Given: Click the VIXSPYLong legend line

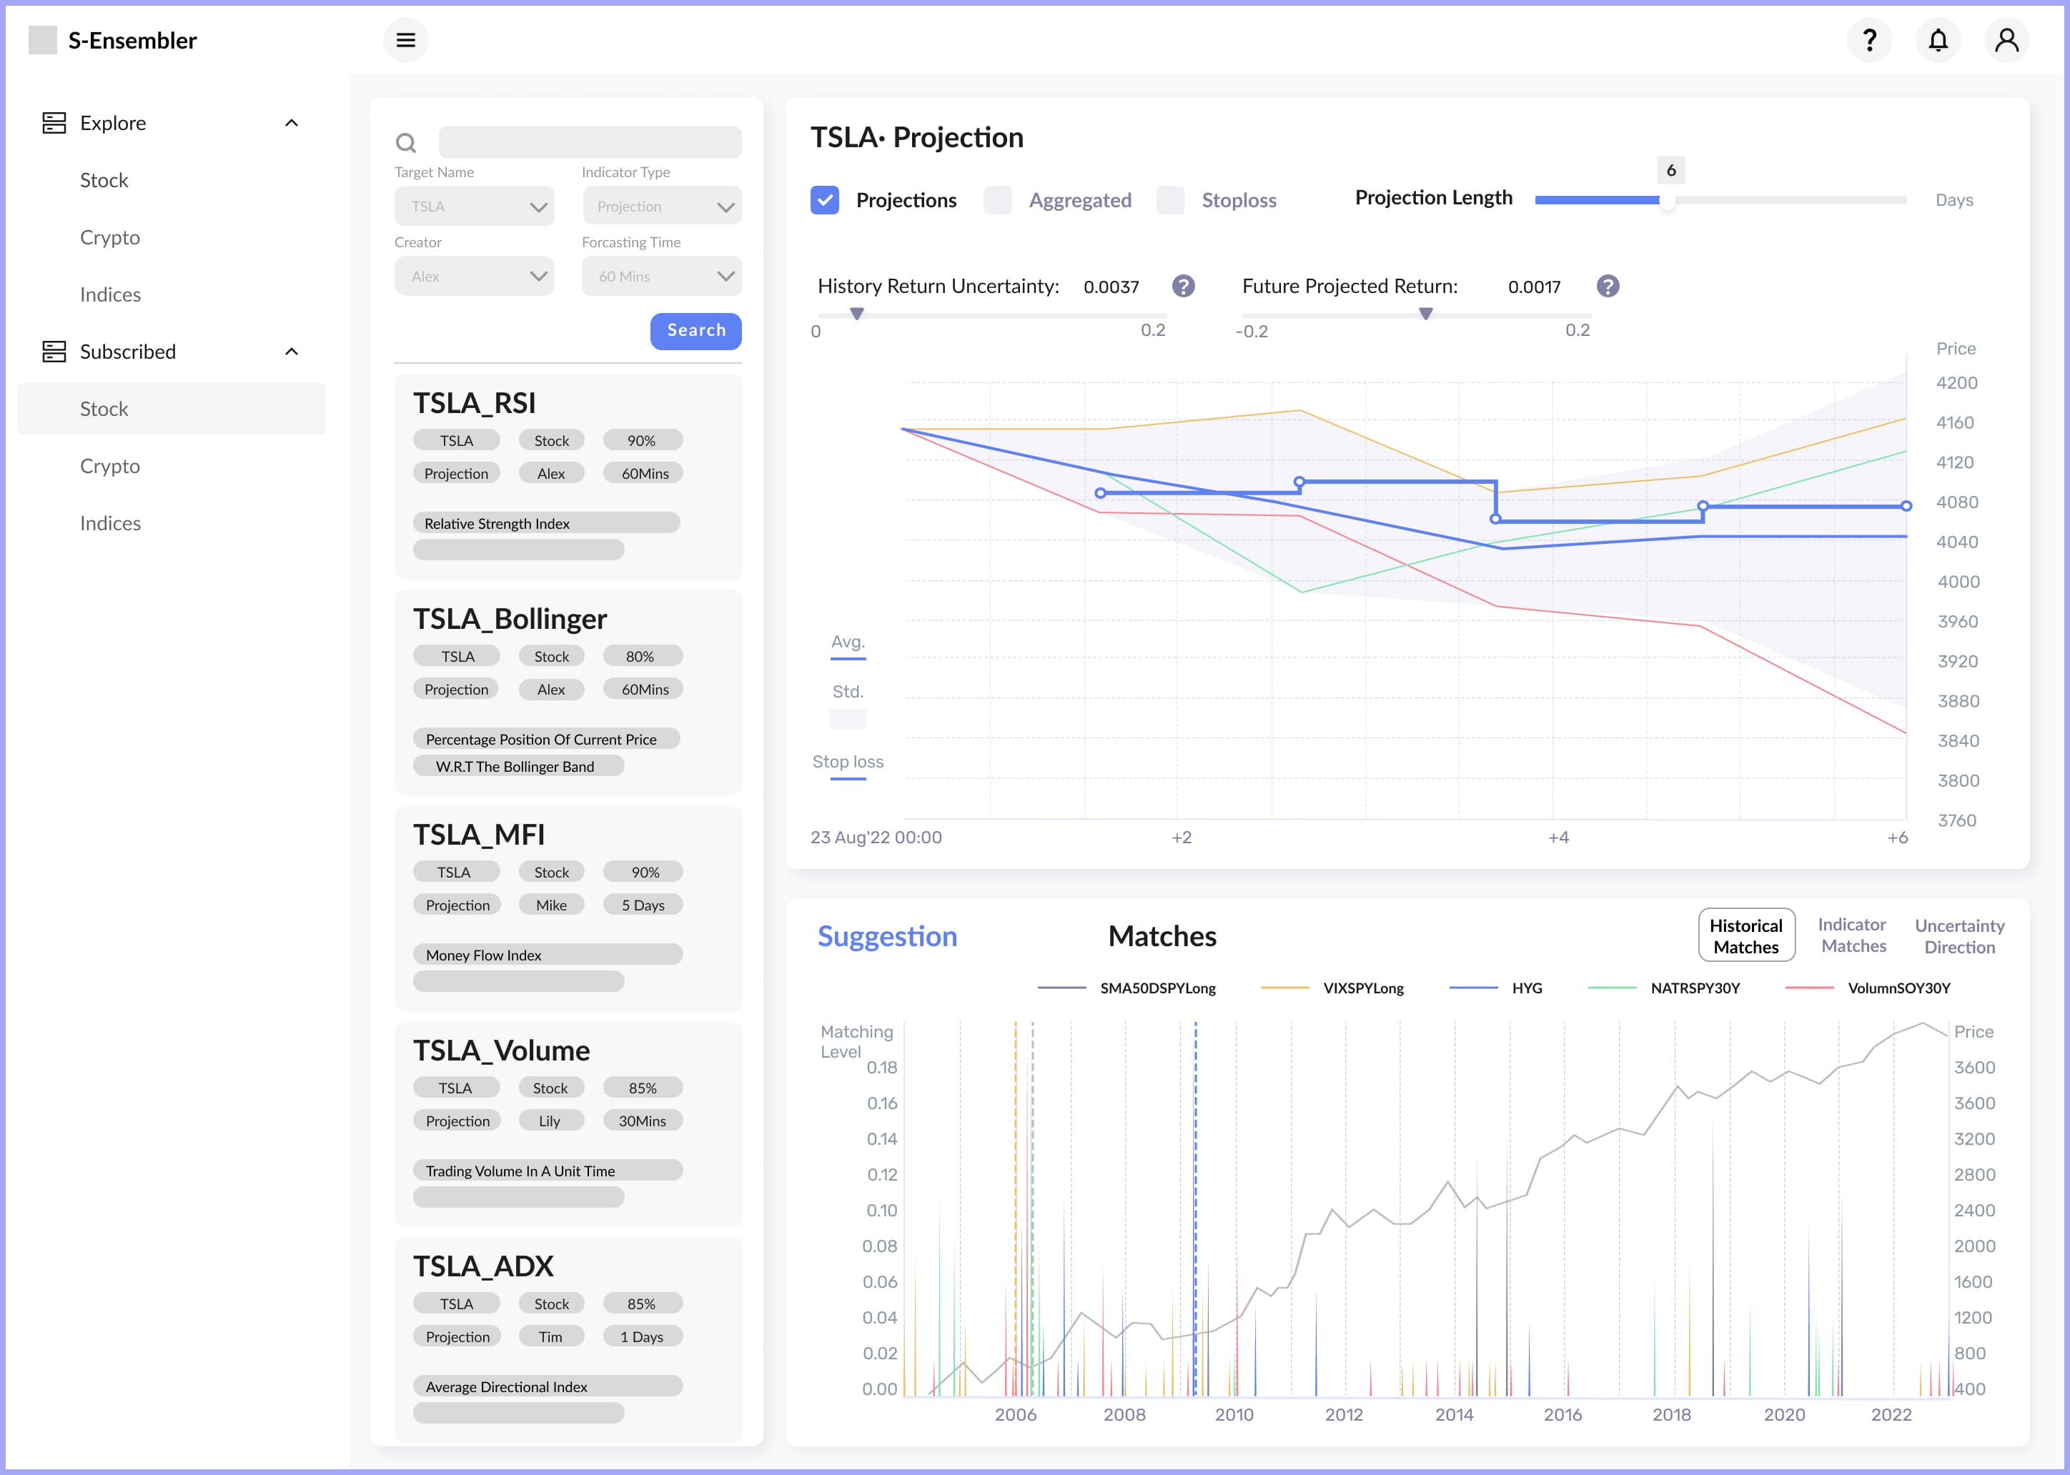Looking at the screenshot, I should [x=1284, y=988].
